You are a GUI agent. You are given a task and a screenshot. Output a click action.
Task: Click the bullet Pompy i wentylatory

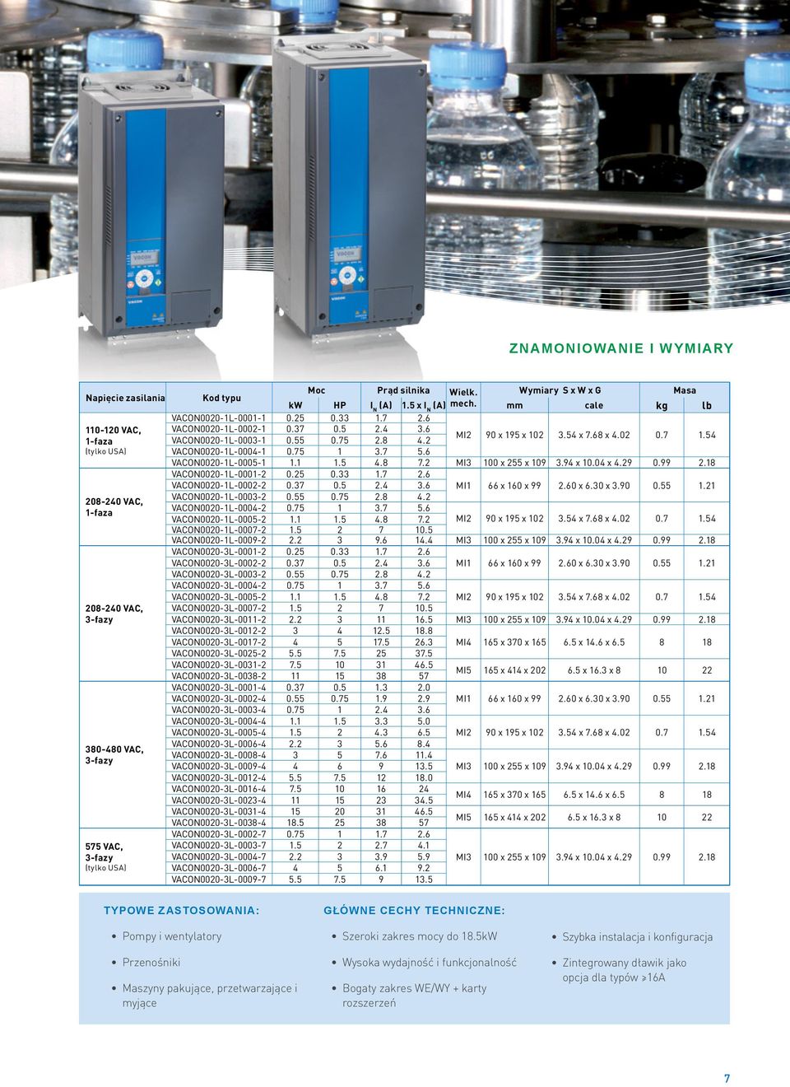coord(172,936)
